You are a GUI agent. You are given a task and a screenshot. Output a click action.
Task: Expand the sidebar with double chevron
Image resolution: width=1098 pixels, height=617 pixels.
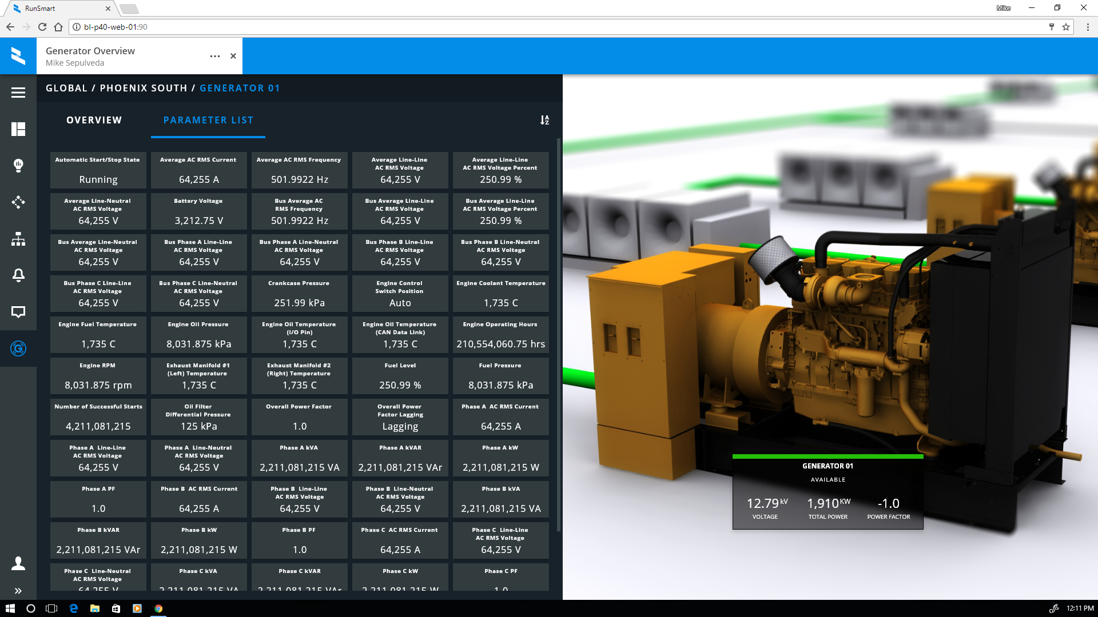click(x=18, y=591)
